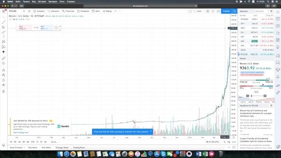Click the blue Publish button
Image resolution: width=281 pixels, height=158 pixels.
coord(227,11)
